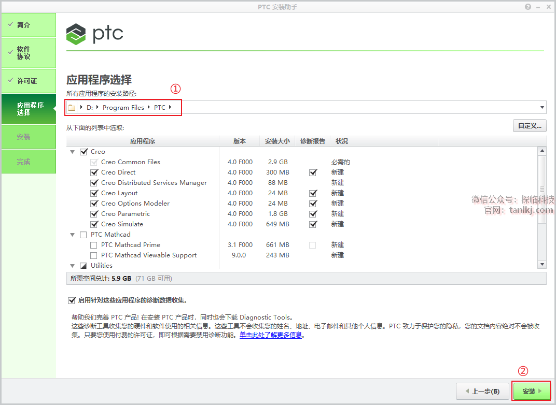This screenshot has height=405, width=556.
Task: Toggle the Creo Direct checkbox
Action: click(x=94, y=172)
